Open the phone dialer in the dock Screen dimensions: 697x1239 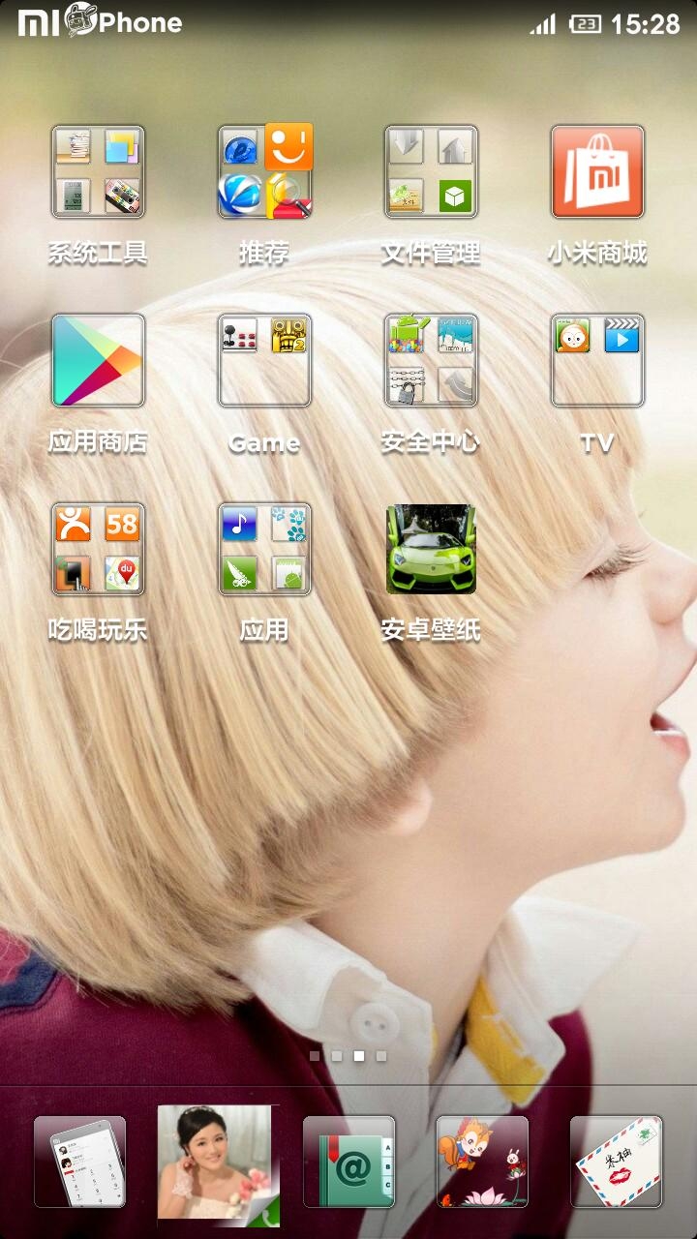coord(79,1162)
